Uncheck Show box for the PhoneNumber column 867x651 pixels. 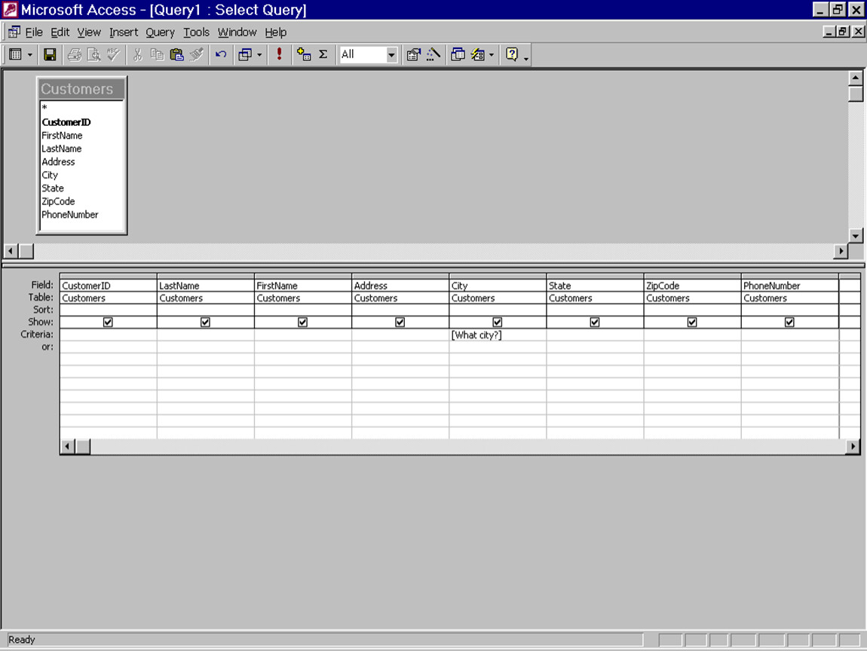(789, 322)
